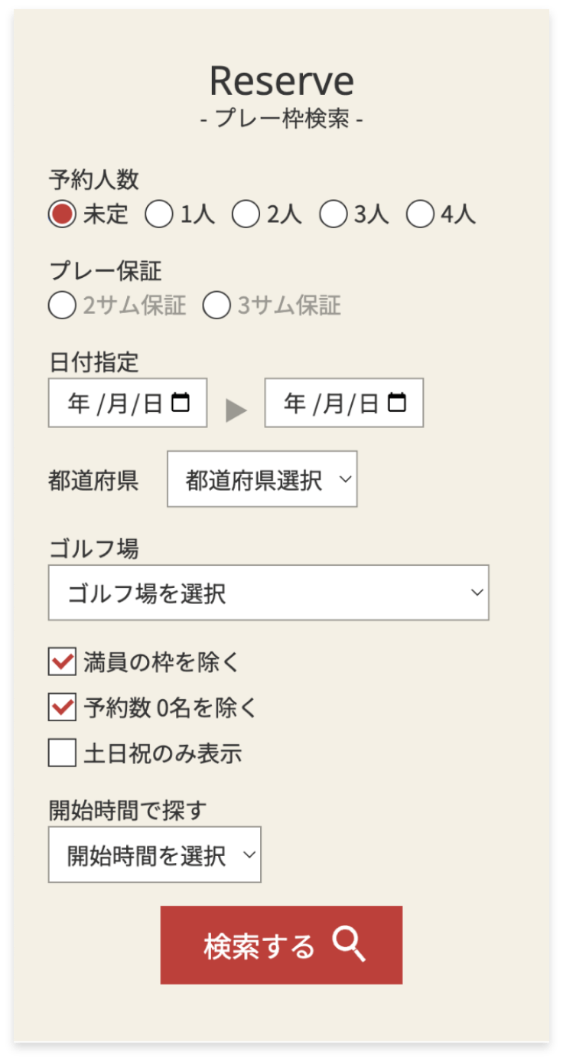Expand the ゴルフ場を選択 dropdown
Screen dimensions: 563x1062
point(268,593)
